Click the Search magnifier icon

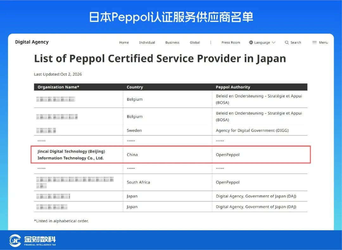[287, 42]
